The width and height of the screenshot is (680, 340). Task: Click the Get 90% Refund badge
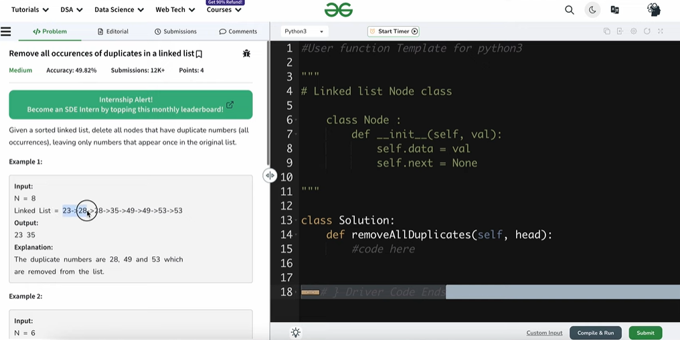click(225, 2)
